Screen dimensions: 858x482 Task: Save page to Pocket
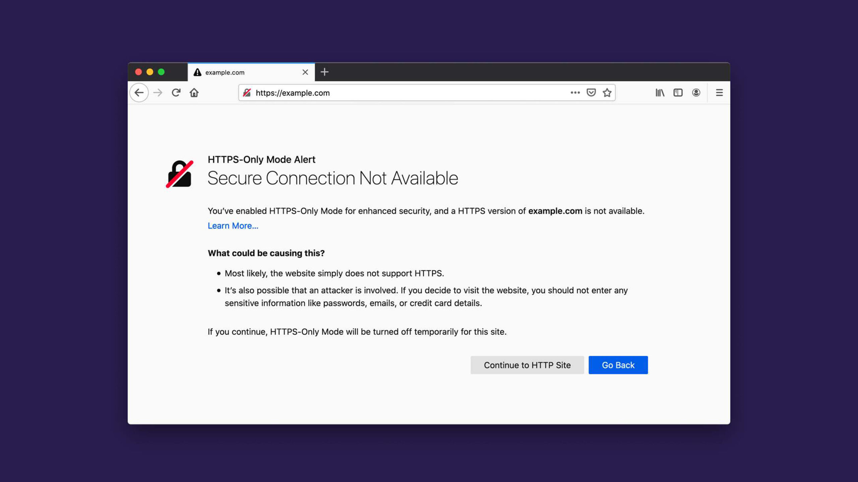(591, 93)
